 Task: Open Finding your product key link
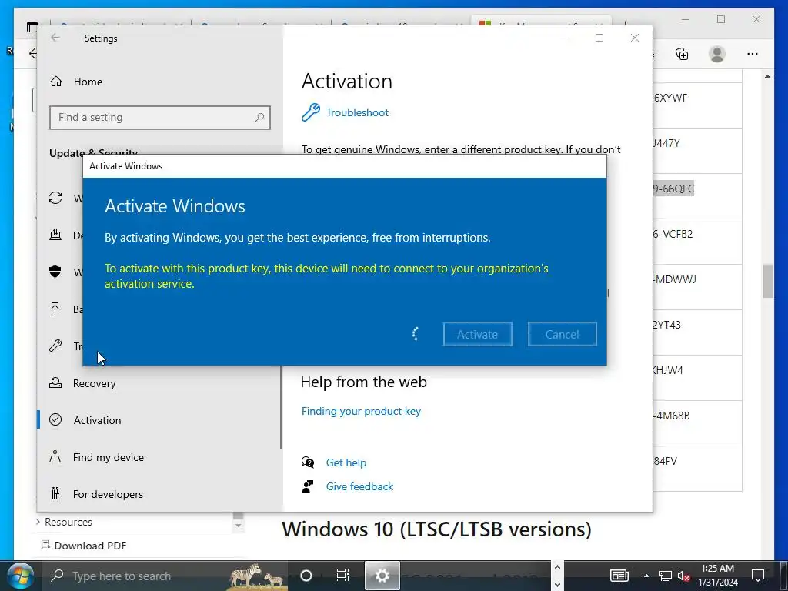coord(361,411)
